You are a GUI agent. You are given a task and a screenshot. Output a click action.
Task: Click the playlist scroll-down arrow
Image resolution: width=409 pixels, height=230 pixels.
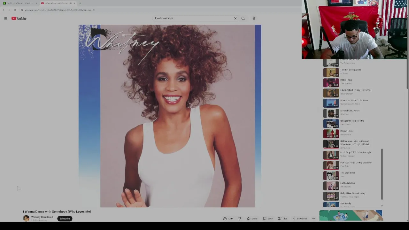pyautogui.click(x=382, y=206)
